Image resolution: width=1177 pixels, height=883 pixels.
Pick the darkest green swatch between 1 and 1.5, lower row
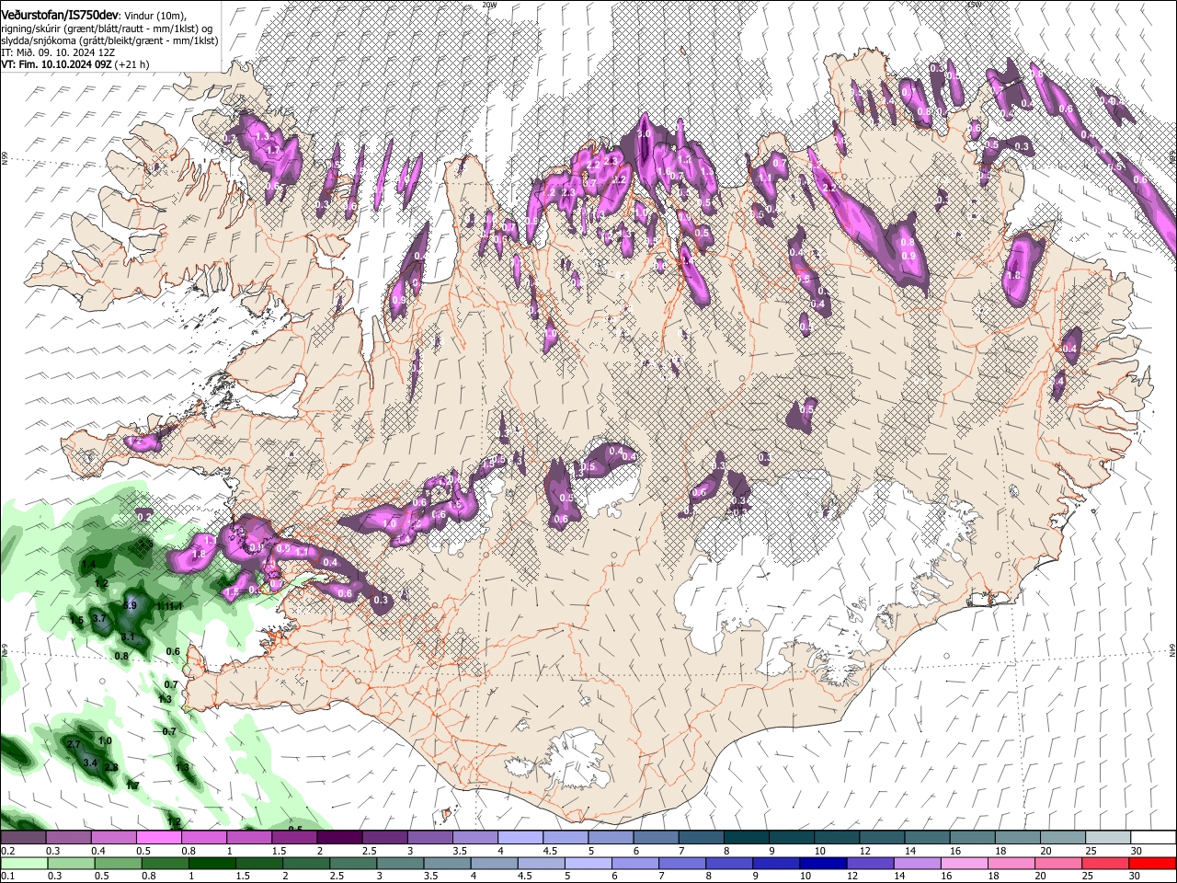tap(213, 863)
